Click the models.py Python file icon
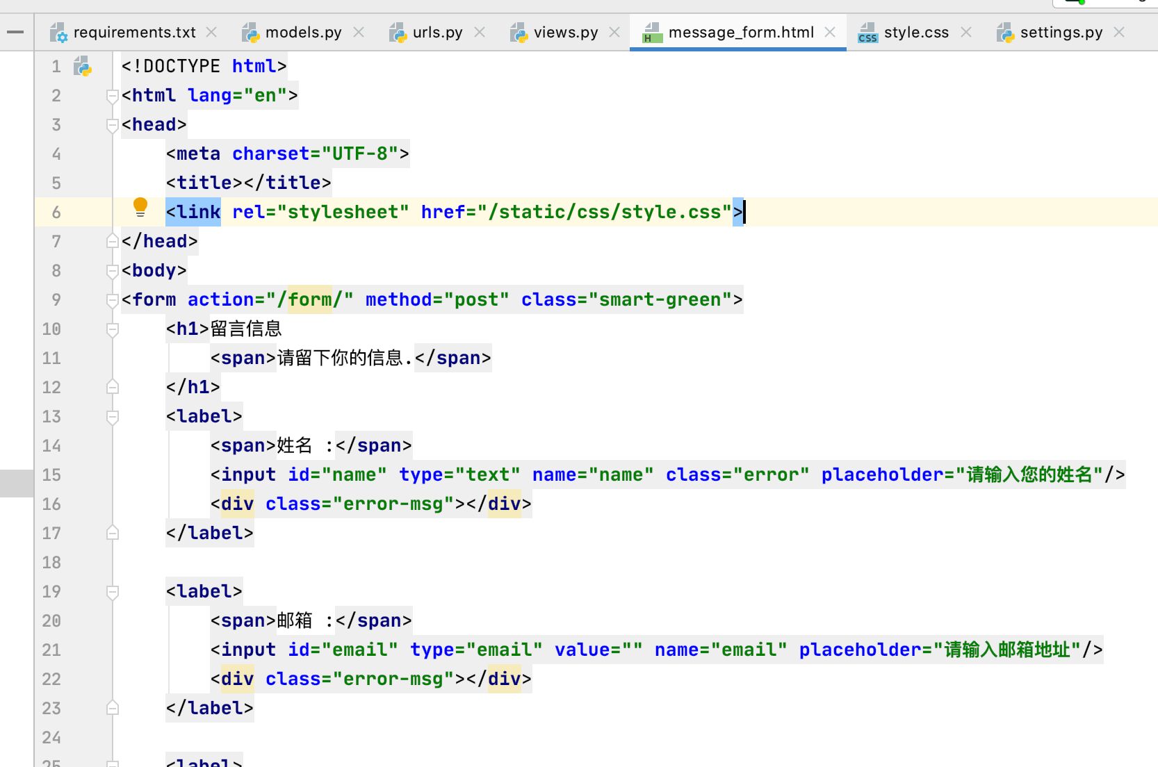The image size is (1158, 767). tap(250, 33)
